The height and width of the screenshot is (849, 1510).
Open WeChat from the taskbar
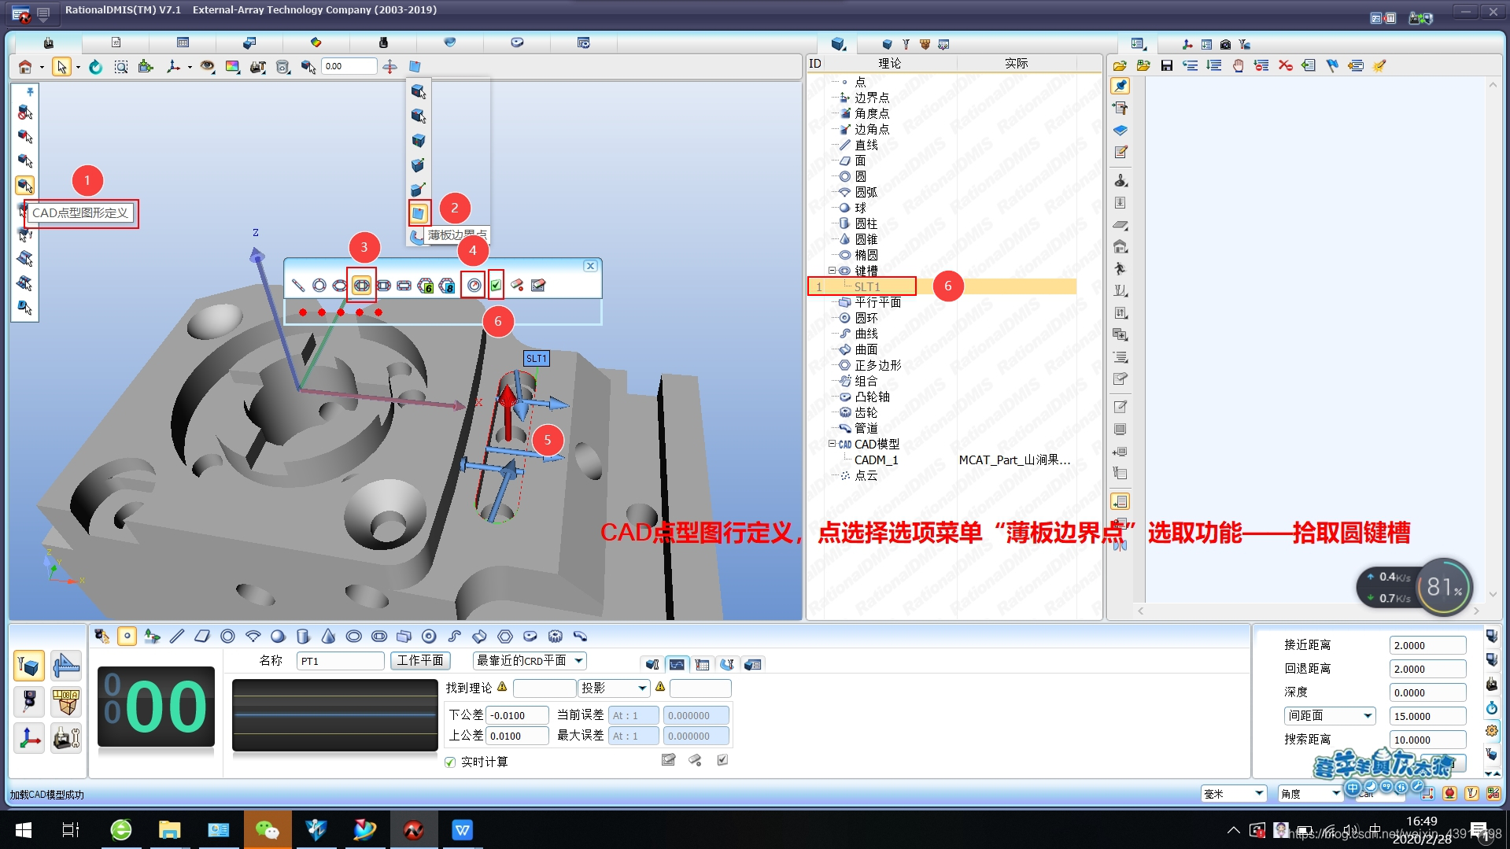pos(268,829)
